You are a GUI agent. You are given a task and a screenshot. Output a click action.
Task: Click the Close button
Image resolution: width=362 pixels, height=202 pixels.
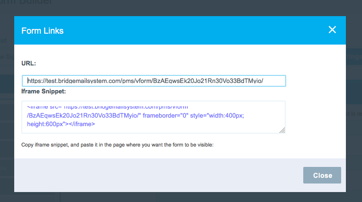point(322,175)
